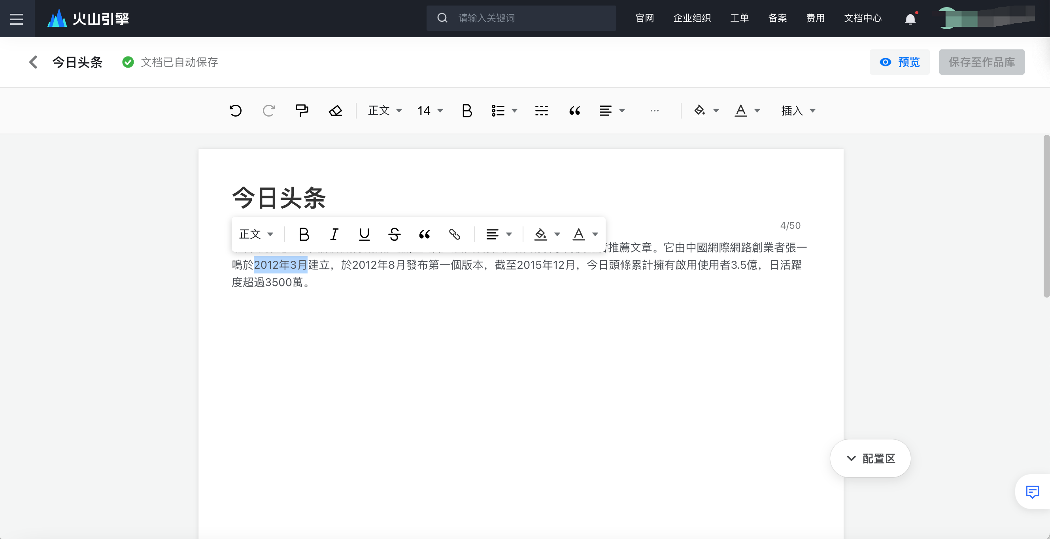Open the 工单 menu
Viewport: 1050px width, 539px height.
click(739, 18)
